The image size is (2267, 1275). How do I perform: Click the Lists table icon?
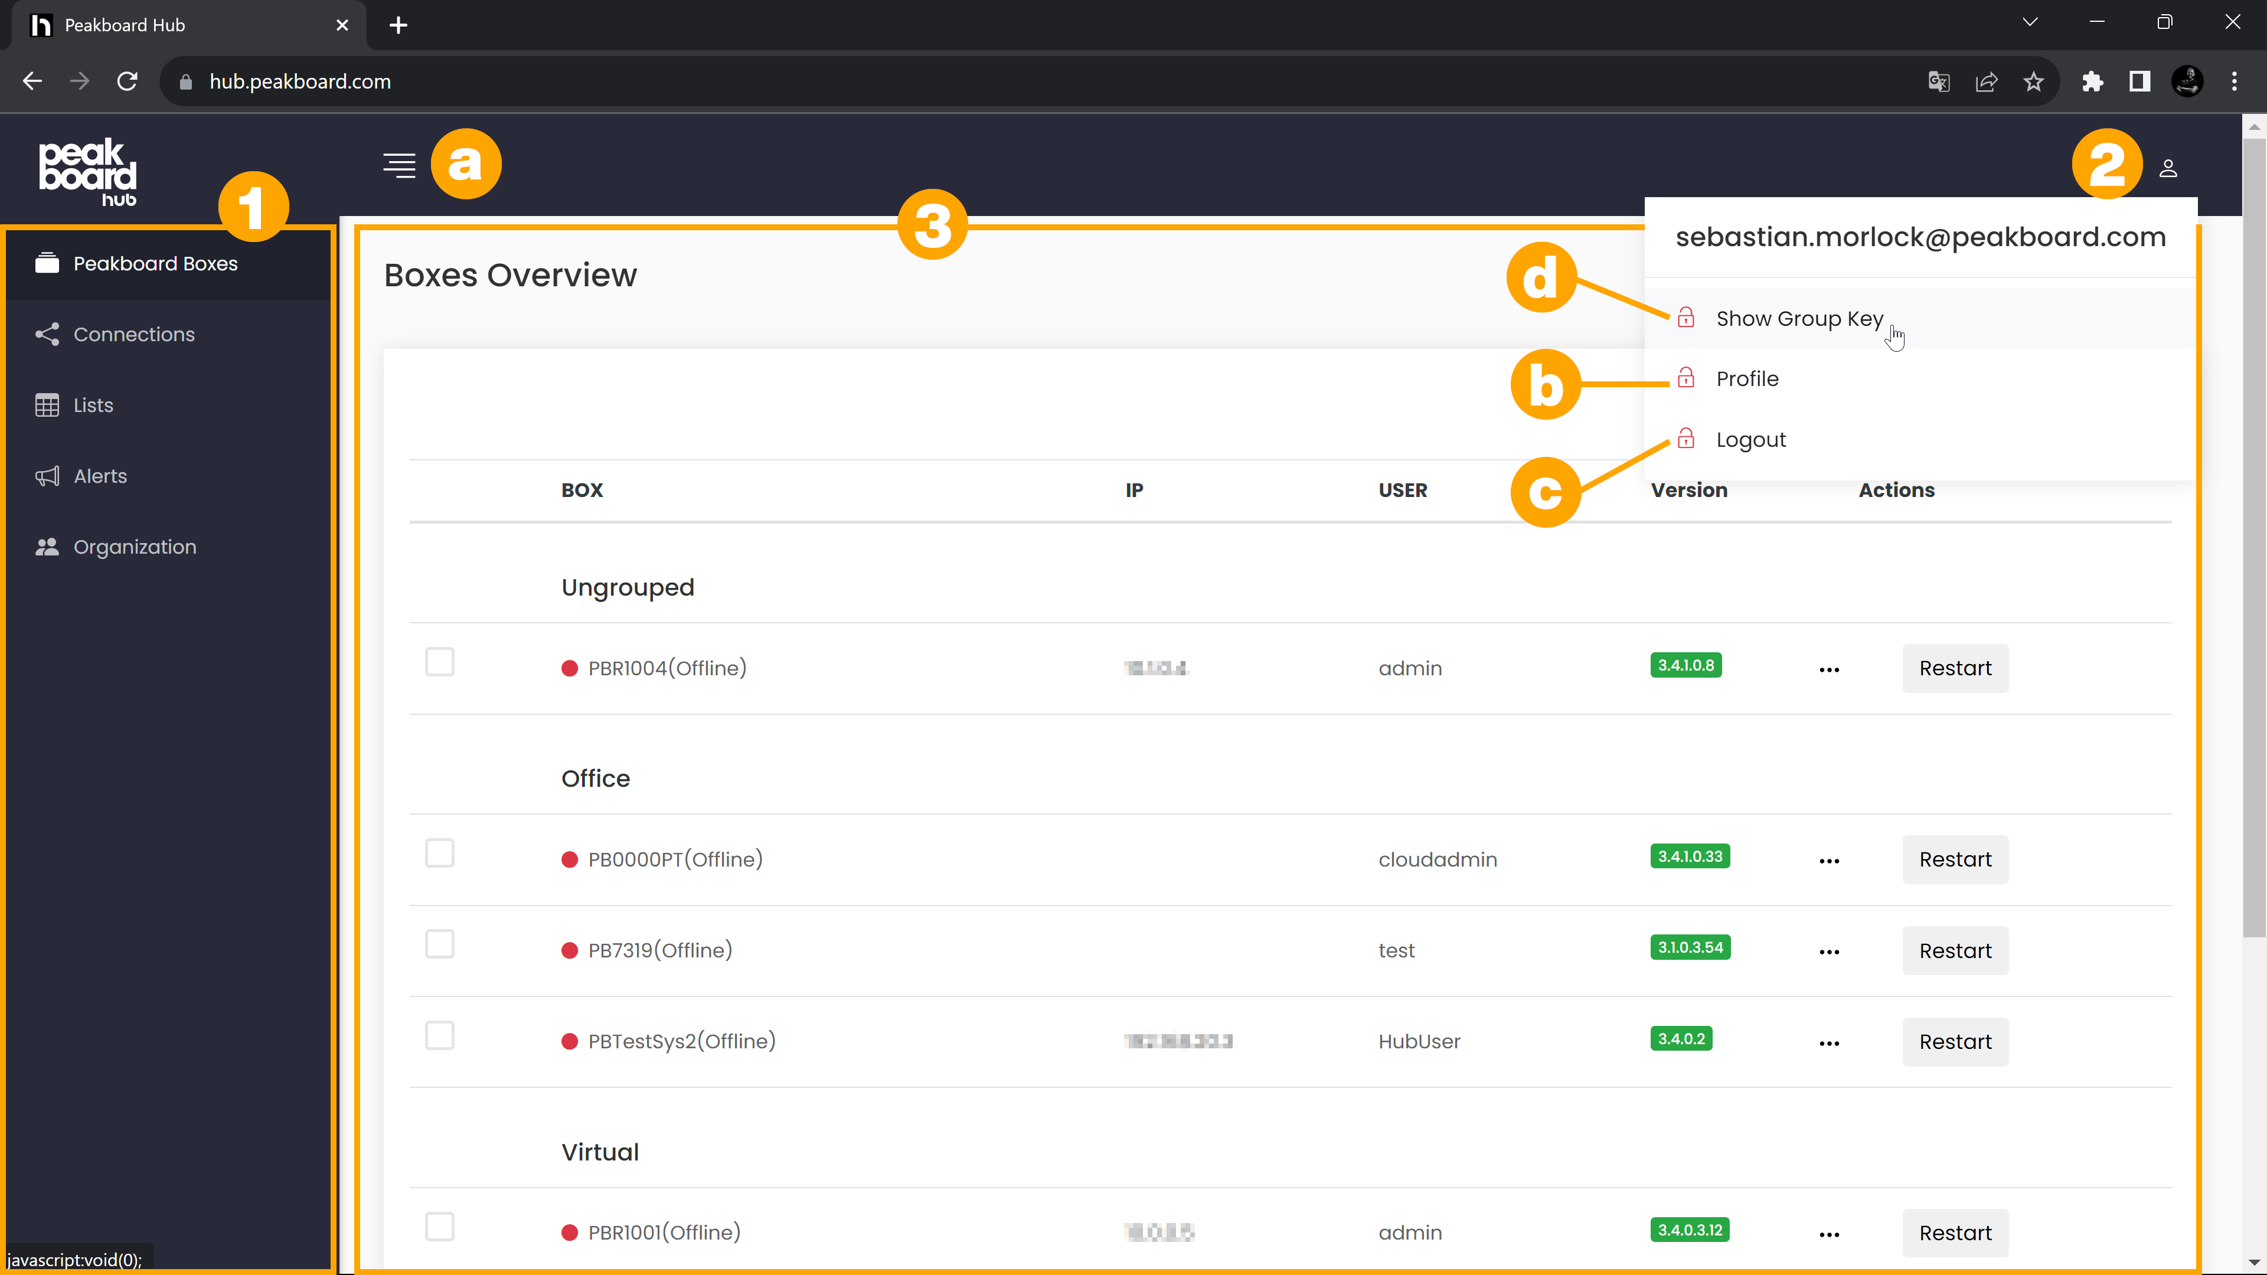(47, 405)
